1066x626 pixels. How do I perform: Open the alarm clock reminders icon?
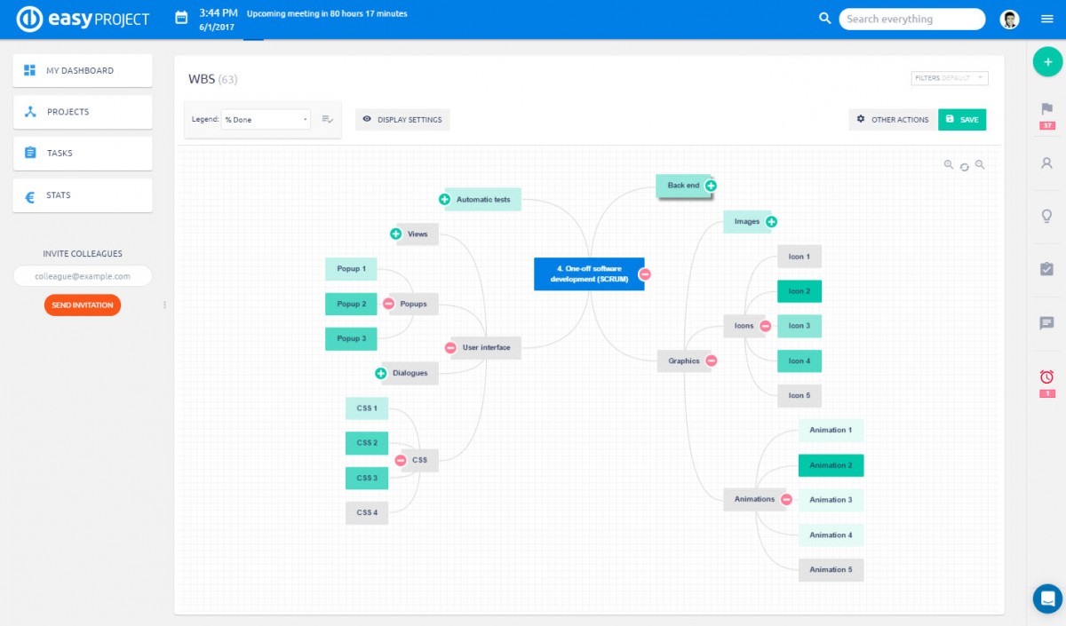click(x=1046, y=377)
